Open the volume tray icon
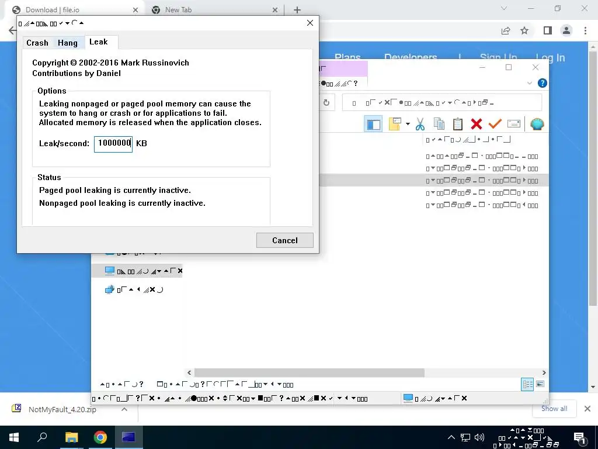 [x=479, y=437]
